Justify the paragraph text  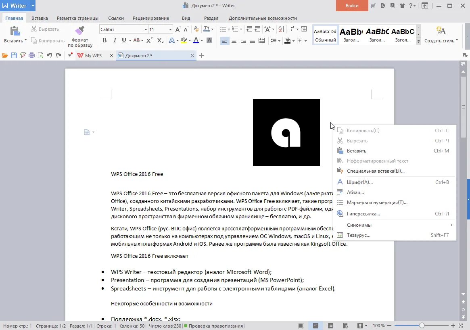tap(253, 40)
